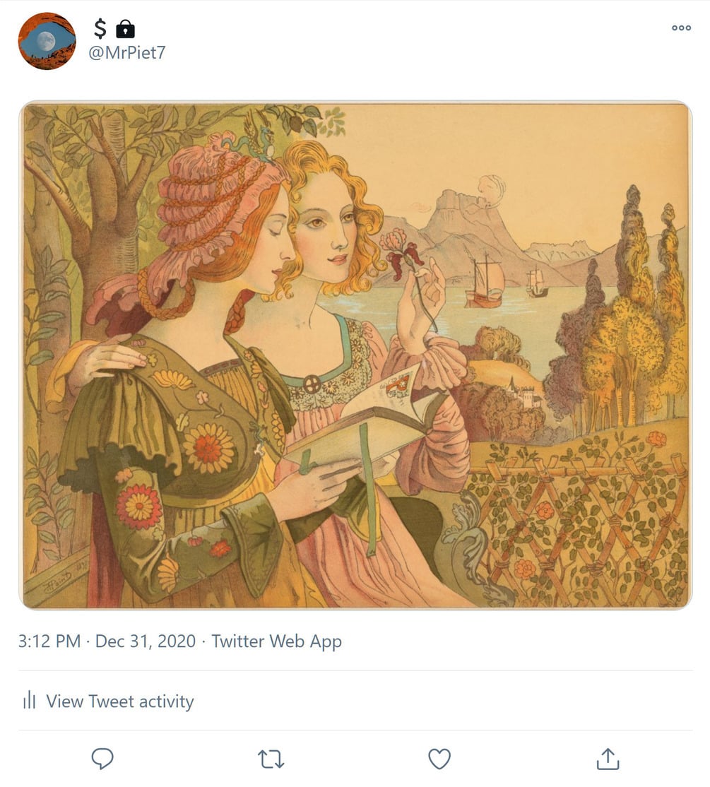Open the retweet menu
Image resolution: width=710 pixels, height=787 pixels.
tap(271, 759)
